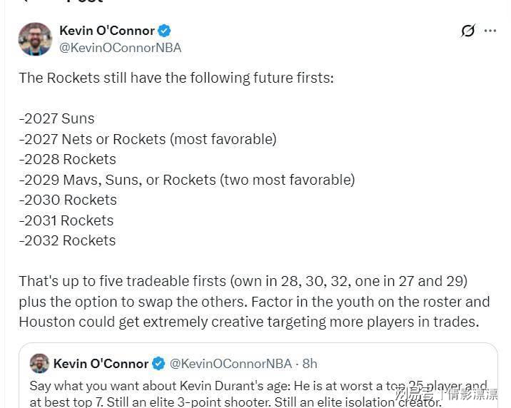Open the Kevin O'Connor display name in the main post

point(107,31)
